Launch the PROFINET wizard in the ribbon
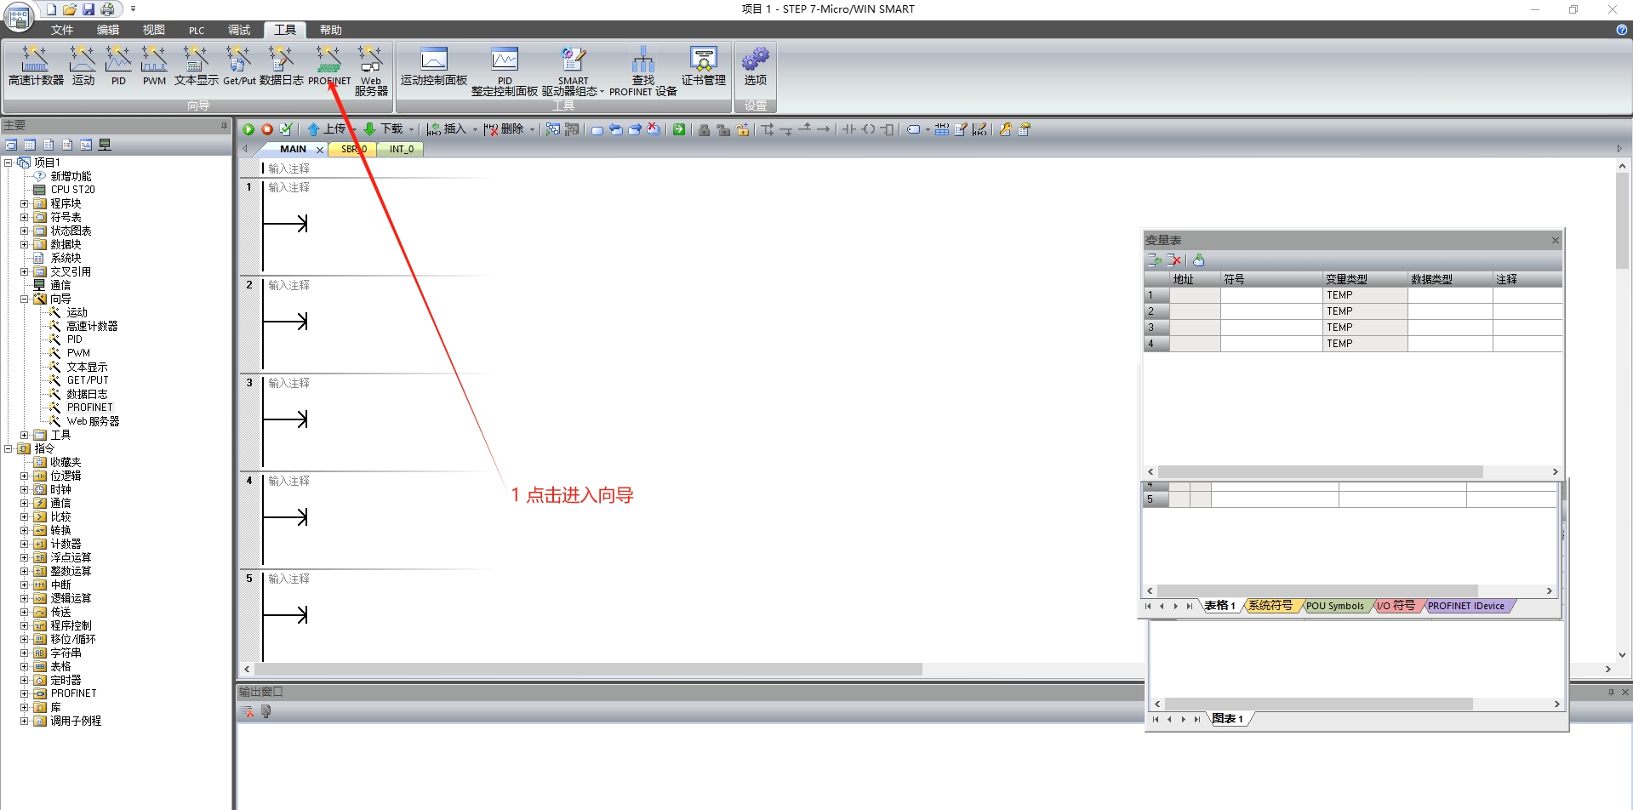1633x810 pixels. point(328,66)
